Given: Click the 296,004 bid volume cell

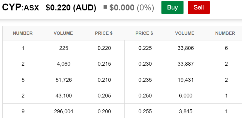Looking at the screenshot, I should tap(64, 111).
